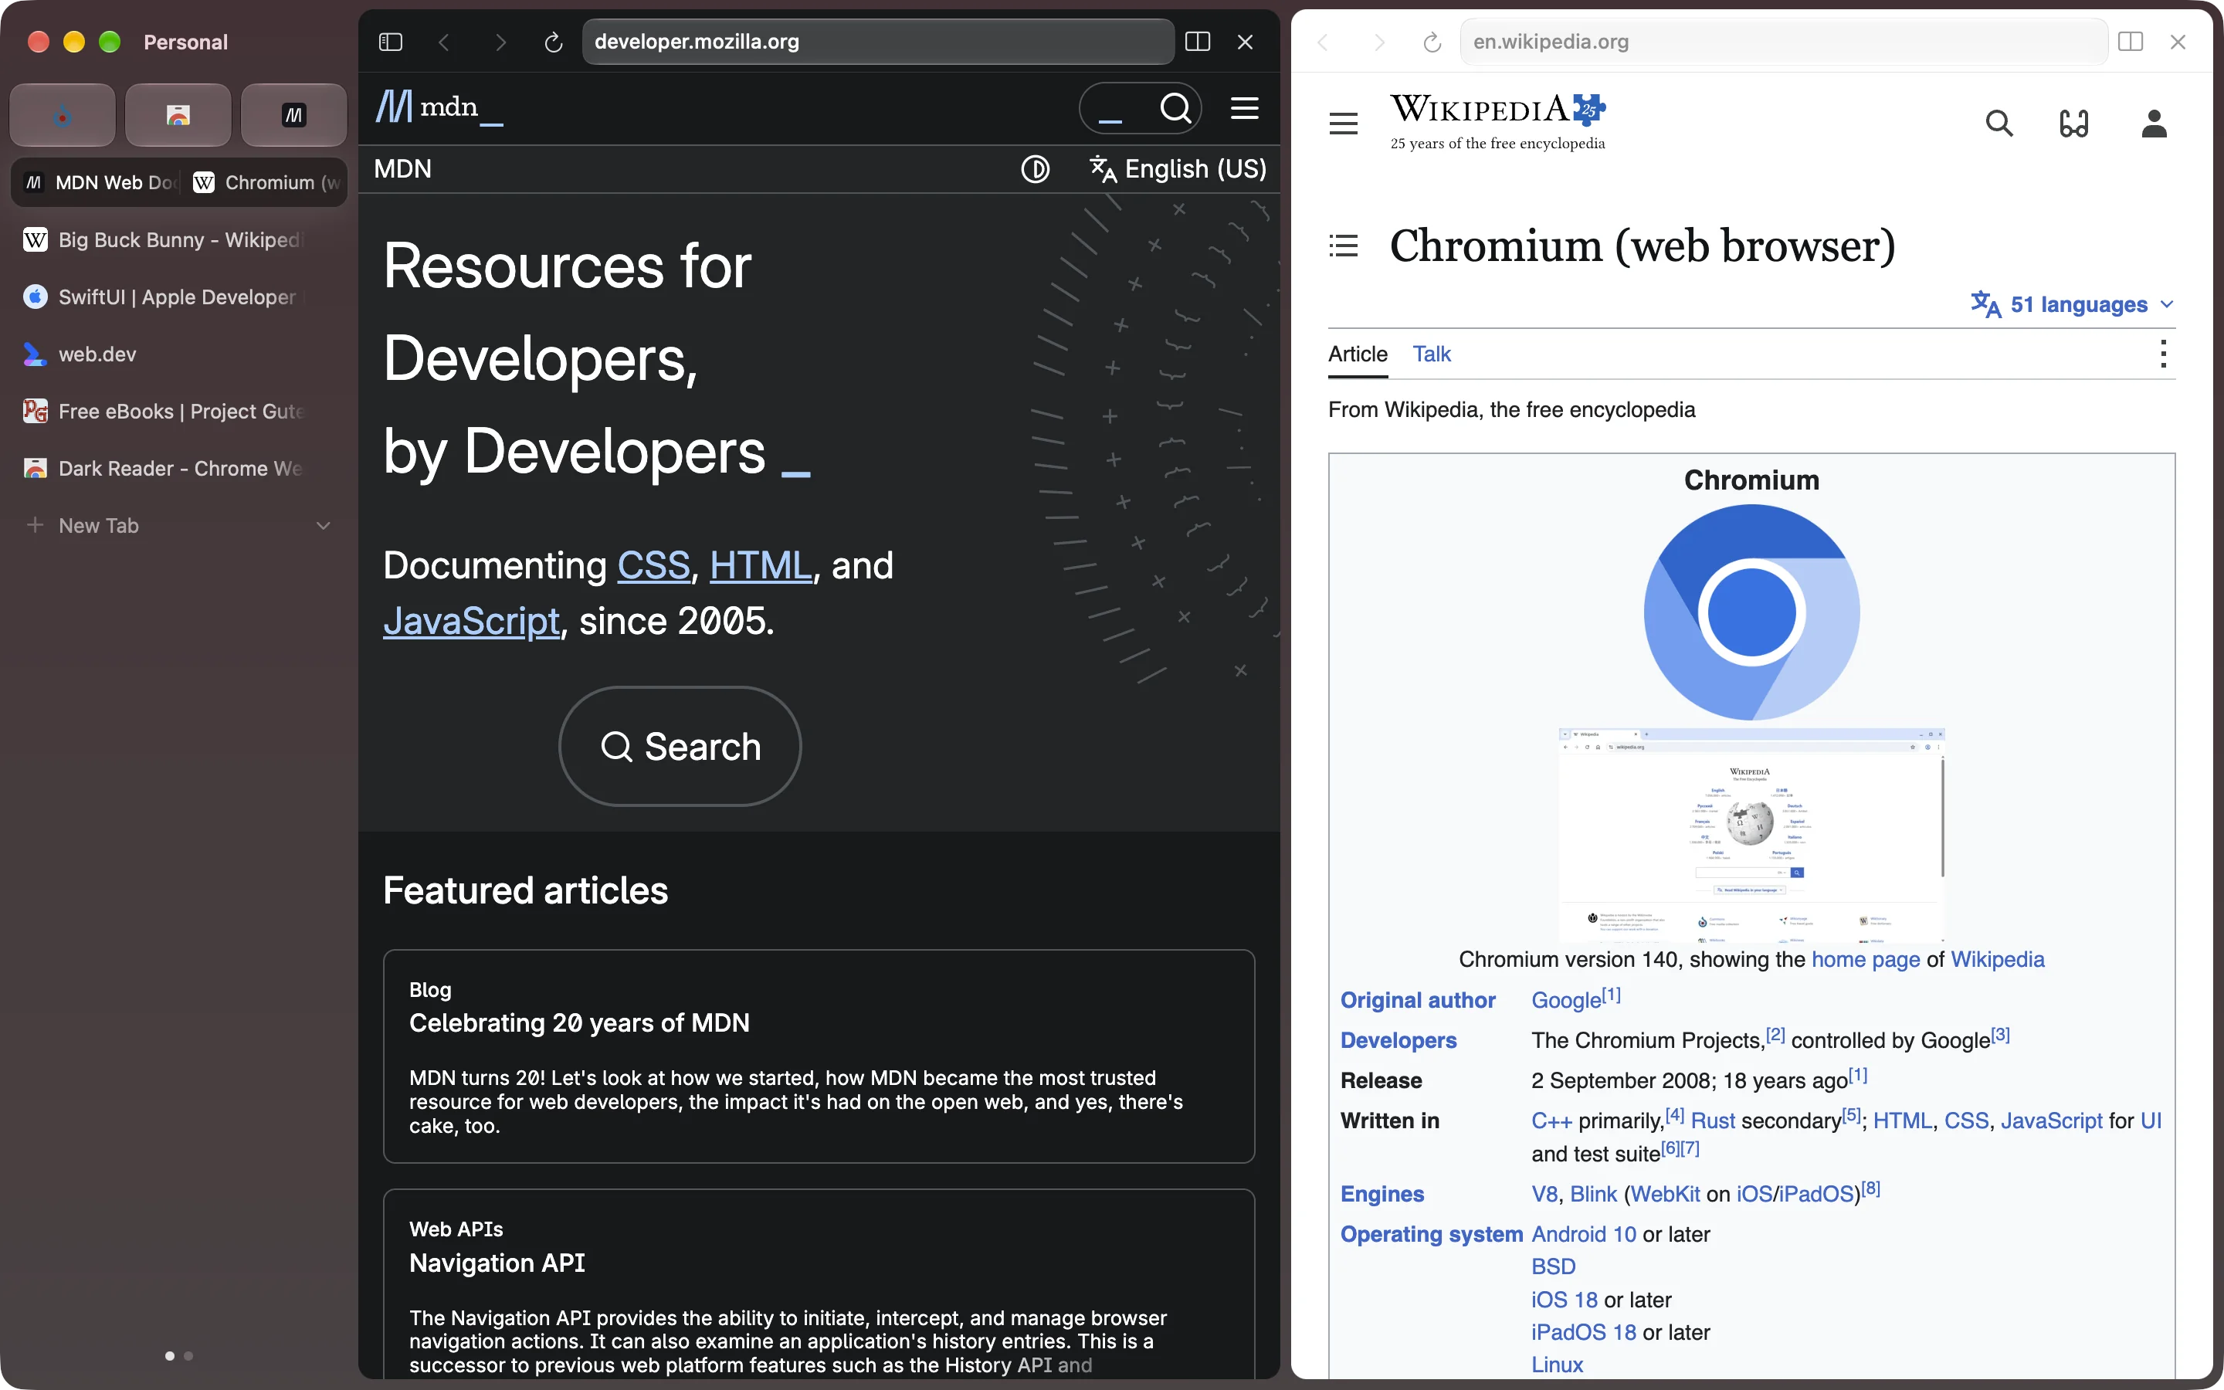Open SwiftUI Apple Developer tab
2224x1390 pixels.
[179, 297]
